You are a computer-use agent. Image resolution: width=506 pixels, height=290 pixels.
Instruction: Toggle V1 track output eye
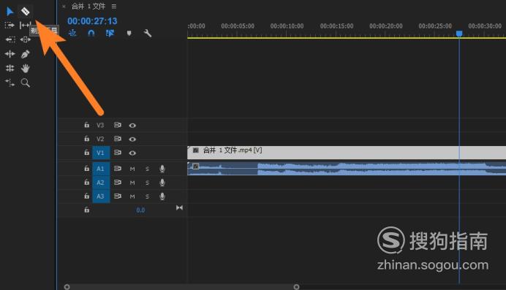[x=132, y=153]
